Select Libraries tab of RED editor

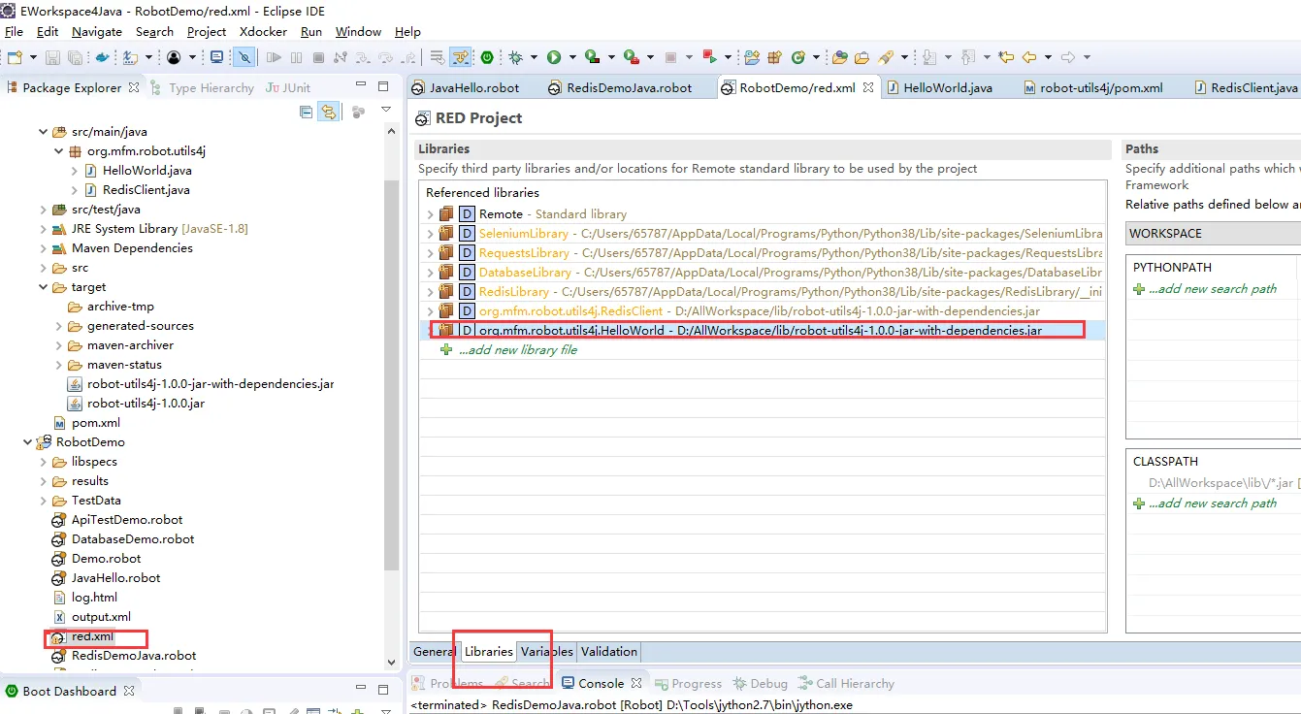click(x=488, y=652)
